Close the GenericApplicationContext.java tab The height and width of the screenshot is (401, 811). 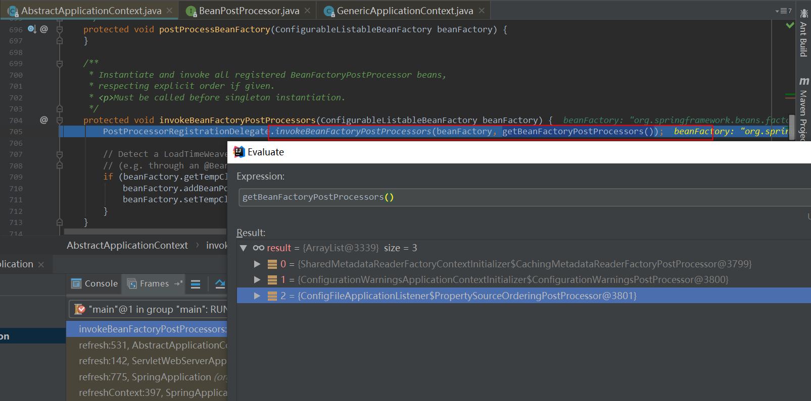coord(482,11)
